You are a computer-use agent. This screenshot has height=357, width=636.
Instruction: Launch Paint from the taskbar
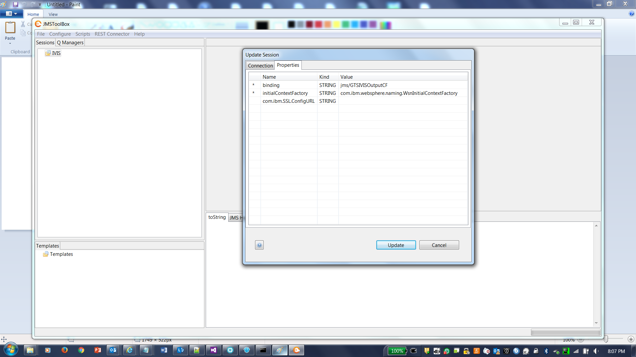click(x=280, y=350)
